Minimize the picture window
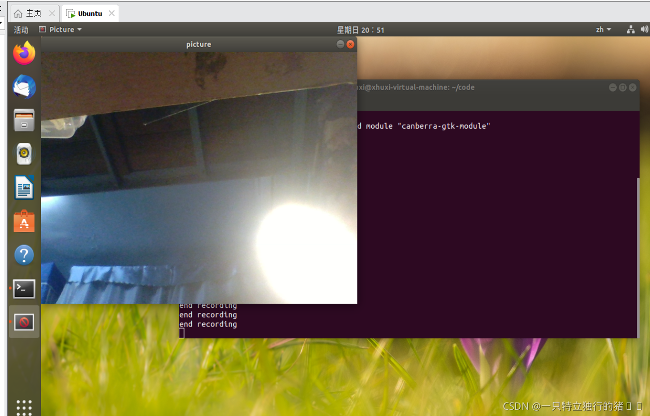 [x=340, y=44]
